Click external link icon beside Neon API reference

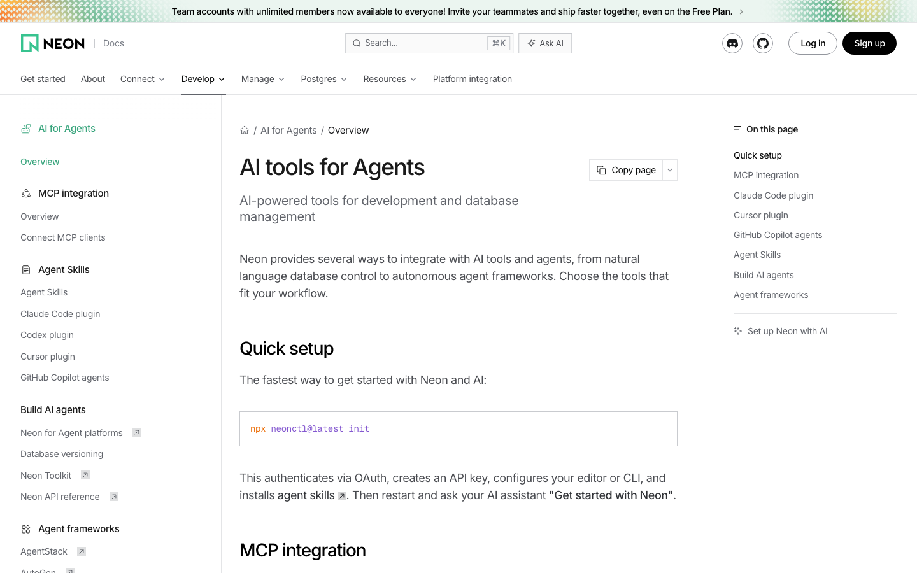pyautogui.click(x=114, y=497)
